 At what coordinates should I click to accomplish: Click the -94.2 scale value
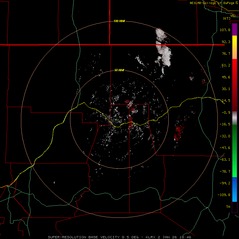(x=225, y=183)
